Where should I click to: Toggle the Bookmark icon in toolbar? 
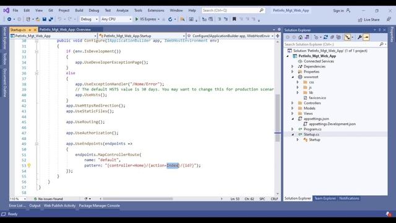pos(235,19)
